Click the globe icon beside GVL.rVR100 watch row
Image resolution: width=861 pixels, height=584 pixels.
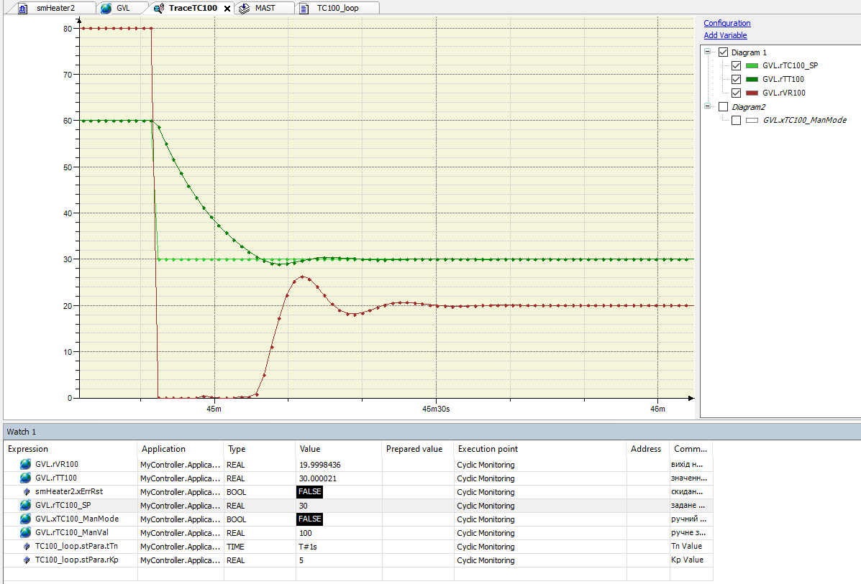26,465
